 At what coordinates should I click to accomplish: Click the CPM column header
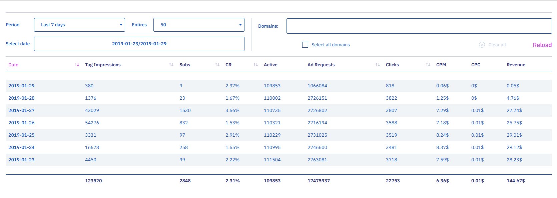[441, 65]
